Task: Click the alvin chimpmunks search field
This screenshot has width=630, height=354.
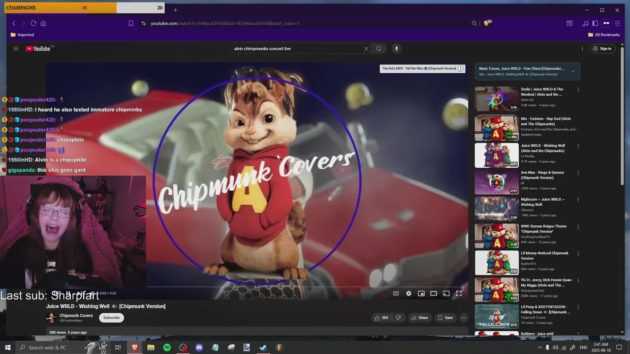Action: (298, 49)
